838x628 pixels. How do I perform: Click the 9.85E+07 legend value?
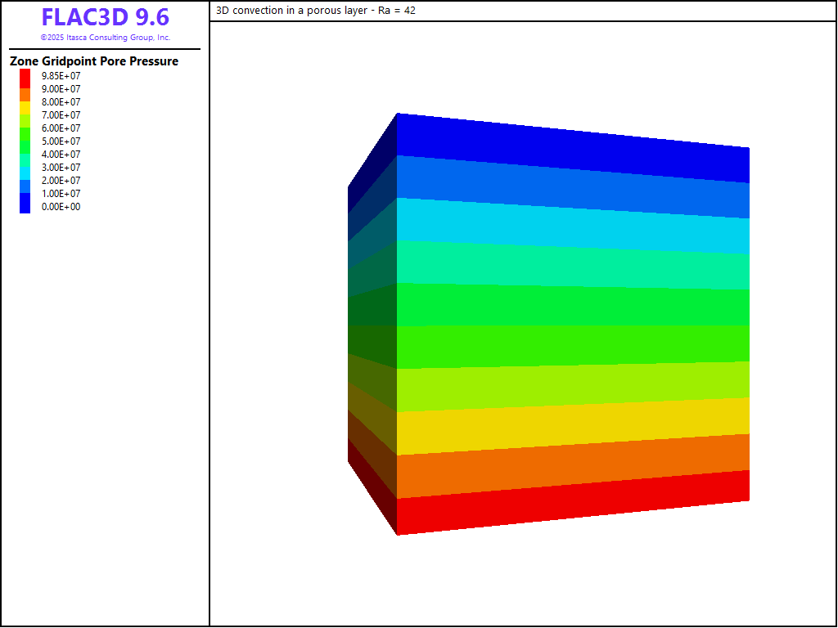[61, 76]
